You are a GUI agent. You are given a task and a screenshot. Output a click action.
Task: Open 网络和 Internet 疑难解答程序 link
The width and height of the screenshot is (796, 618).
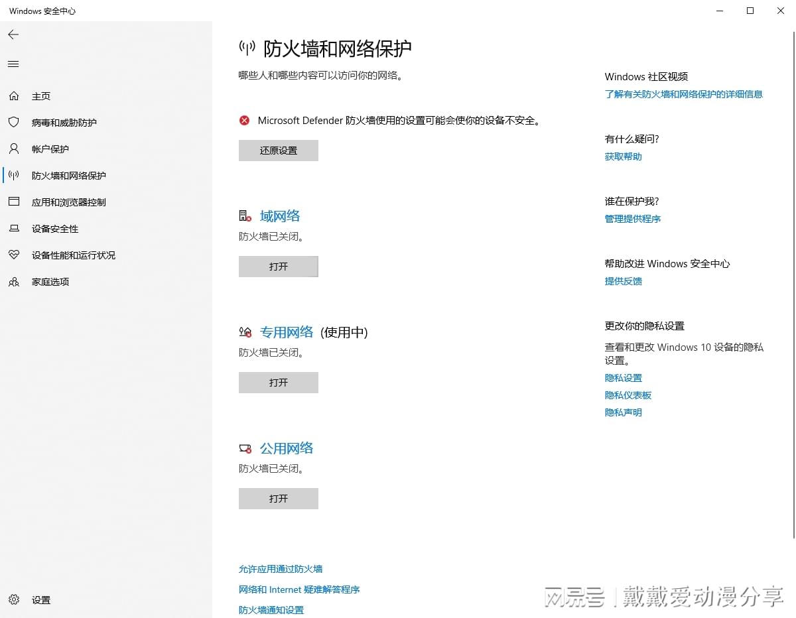coord(299,589)
